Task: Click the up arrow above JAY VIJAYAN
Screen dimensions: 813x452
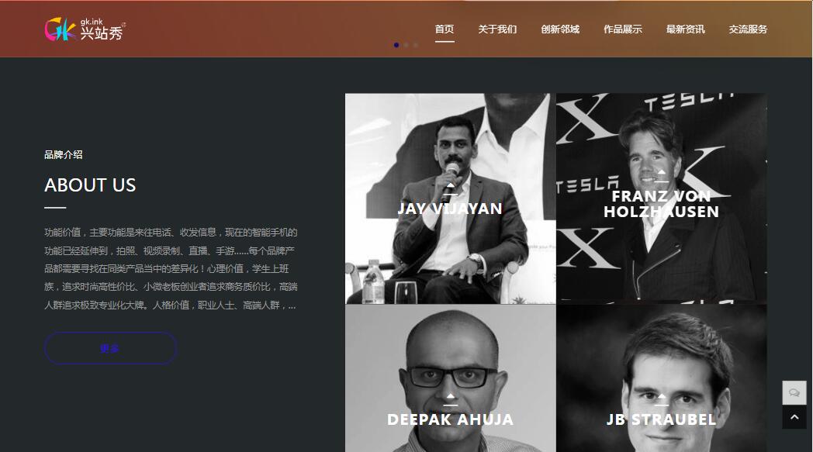Action: pos(450,185)
